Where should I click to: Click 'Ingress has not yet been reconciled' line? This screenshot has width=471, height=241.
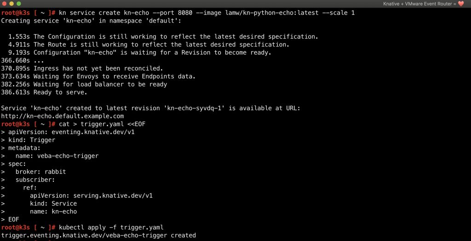pos(87,68)
